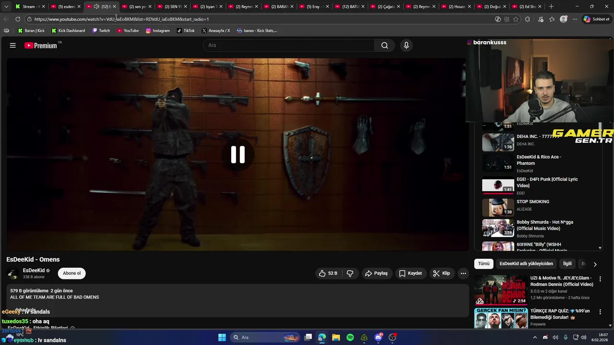The height and width of the screenshot is (345, 614).
Task: Select the İlgili filter chip
Action: pos(567,264)
